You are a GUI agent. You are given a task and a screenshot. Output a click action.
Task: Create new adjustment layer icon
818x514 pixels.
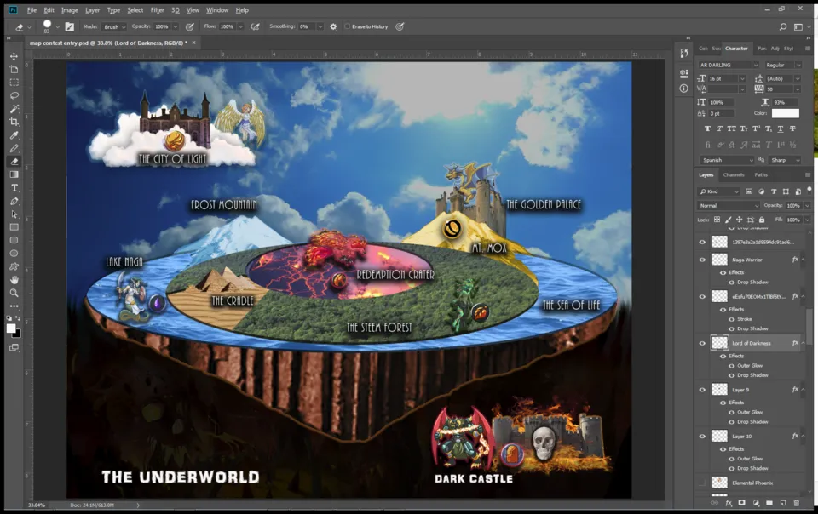point(756,503)
